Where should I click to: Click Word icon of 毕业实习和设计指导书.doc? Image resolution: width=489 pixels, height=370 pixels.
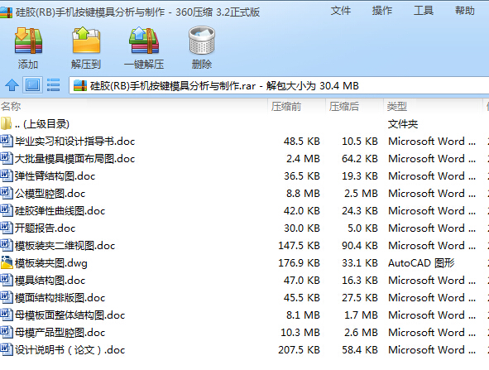coord(7,141)
